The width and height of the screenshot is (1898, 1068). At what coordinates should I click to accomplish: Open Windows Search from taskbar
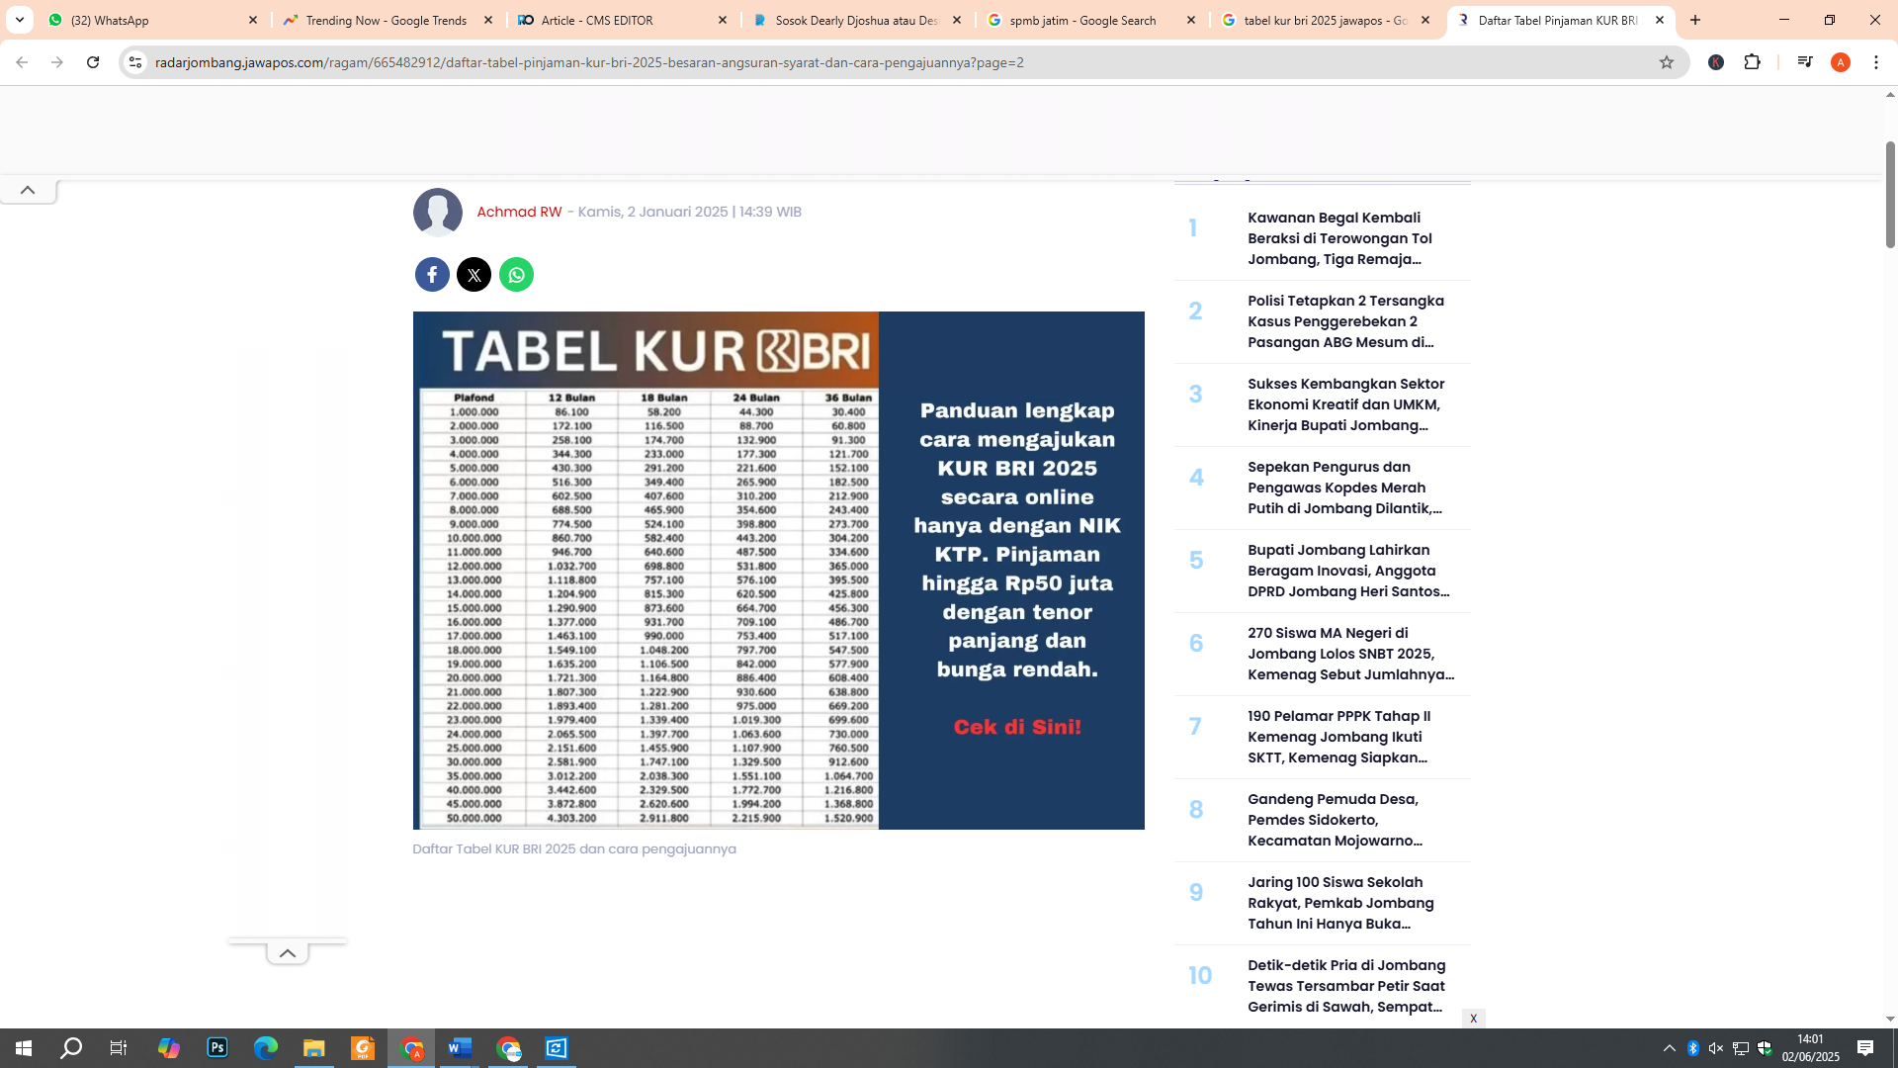[x=71, y=1048]
